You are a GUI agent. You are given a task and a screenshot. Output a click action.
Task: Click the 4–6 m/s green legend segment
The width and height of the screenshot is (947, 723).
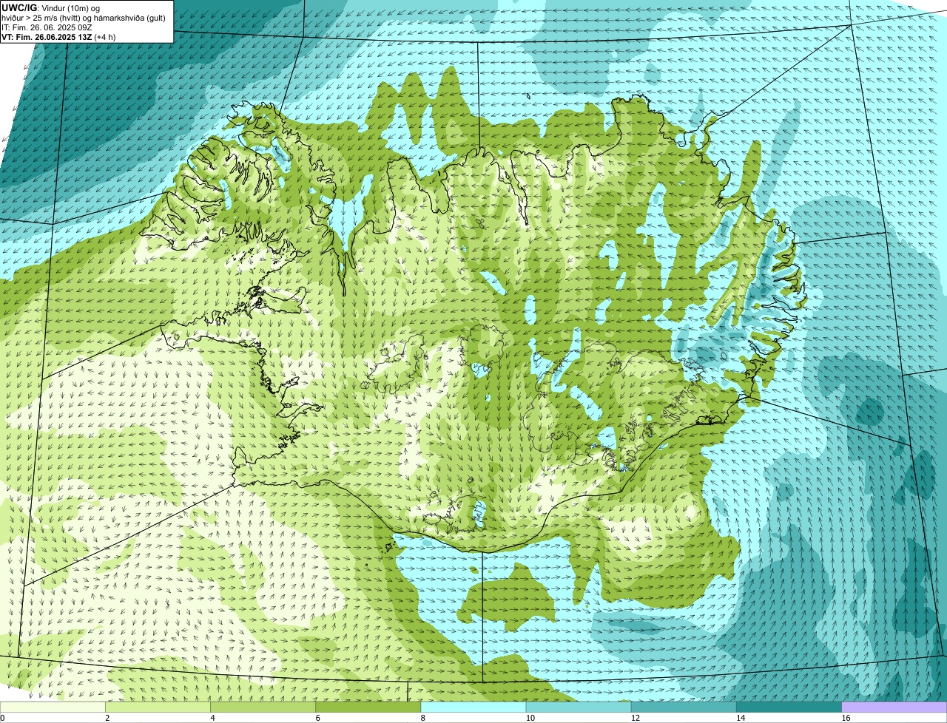pyautogui.click(x=263, y=707)
